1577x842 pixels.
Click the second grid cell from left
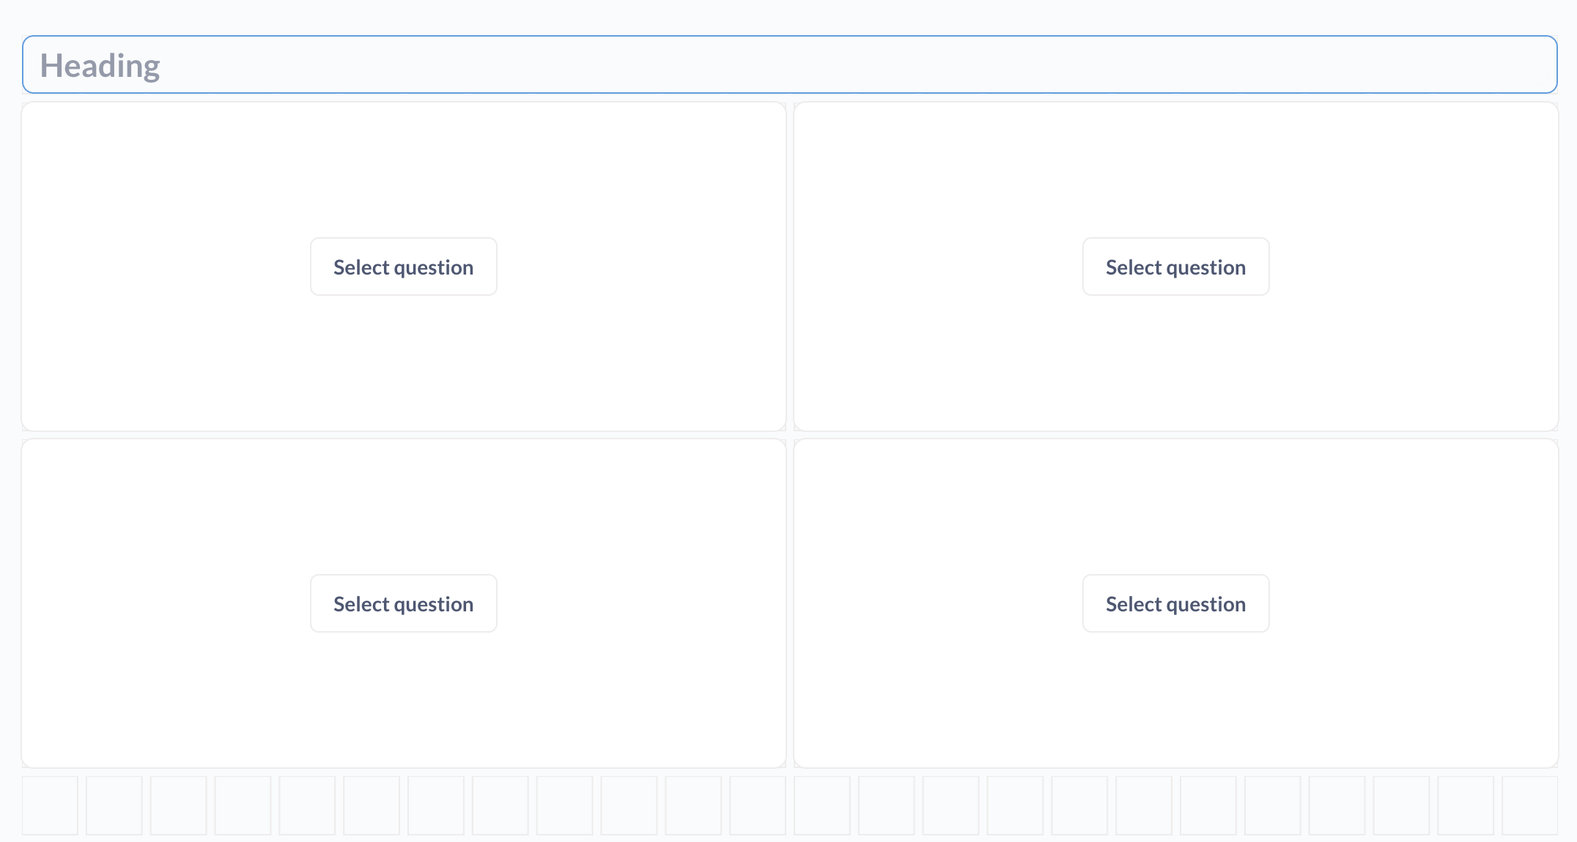tap(114, 805)
